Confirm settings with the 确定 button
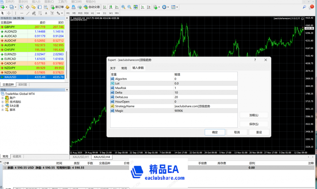The height and width of the screenshot is (189, 317). click(215, 132)
